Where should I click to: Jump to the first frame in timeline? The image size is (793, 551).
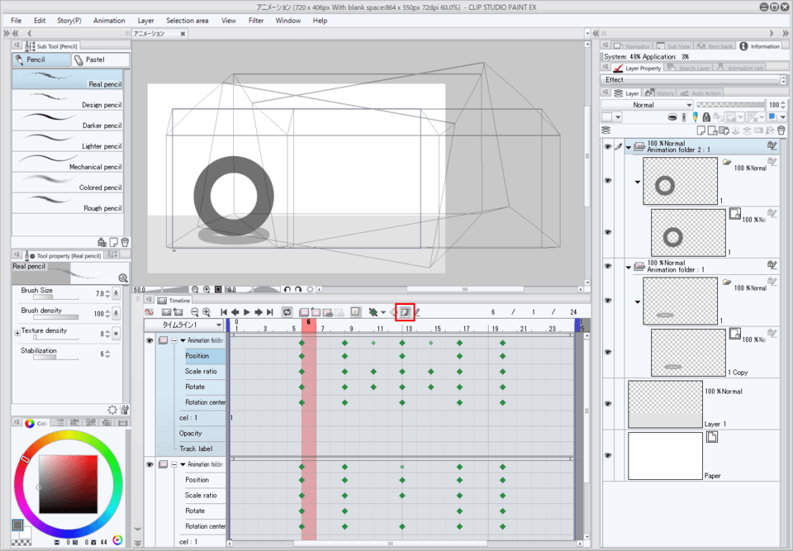point(224,312)
